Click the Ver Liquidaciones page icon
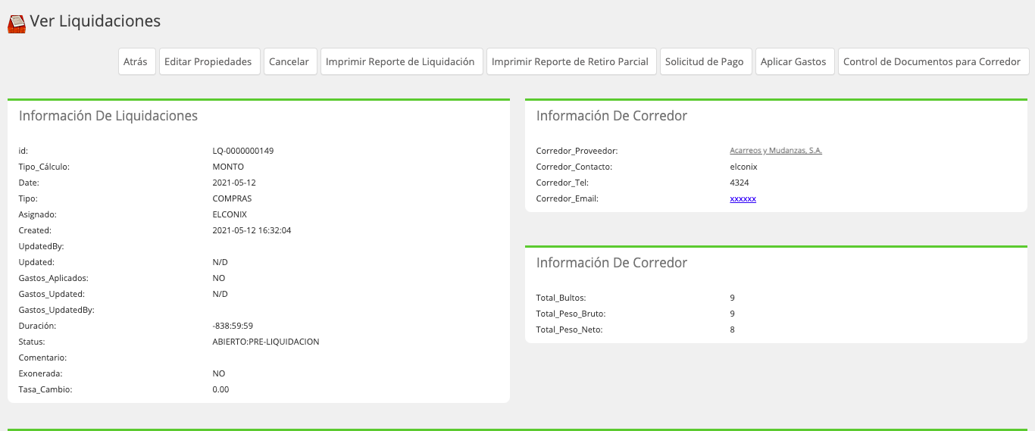 (x=17, y=24)
